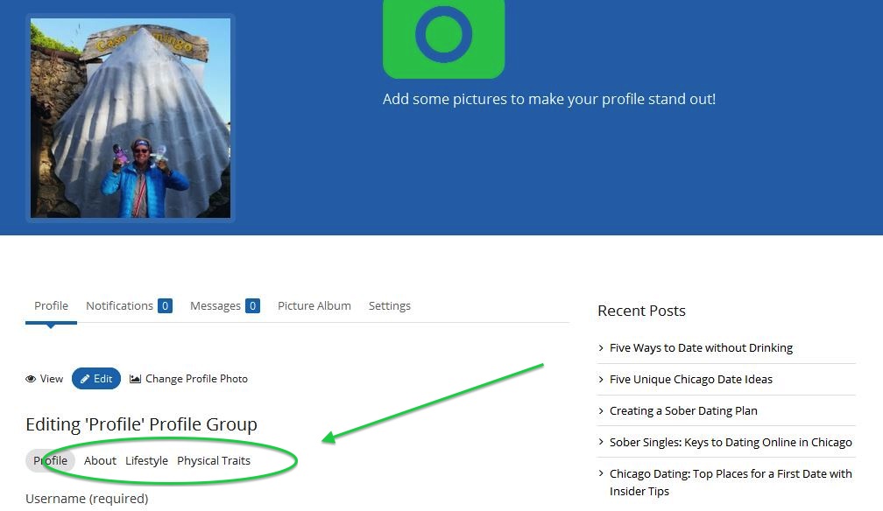Select the Physical Traits section
Screen dimensions: 883x511
pyautogui.click(x=214, y=460)
